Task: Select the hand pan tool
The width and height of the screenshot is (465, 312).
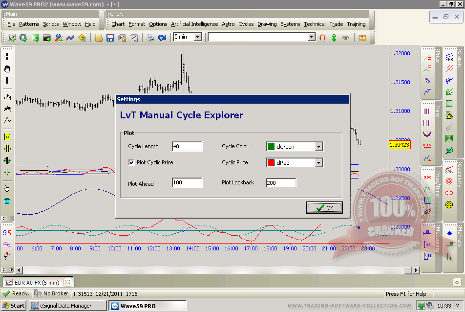Action: tap(7, 68)
